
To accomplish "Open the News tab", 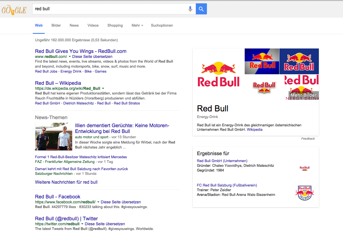I will (74, 25).
